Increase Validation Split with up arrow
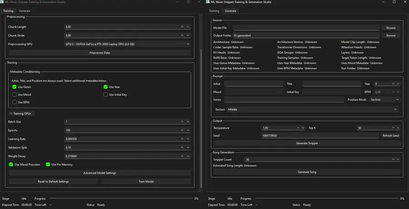This screenshot has height=209, width=409. pyautogui.click(x=182, y=147)
